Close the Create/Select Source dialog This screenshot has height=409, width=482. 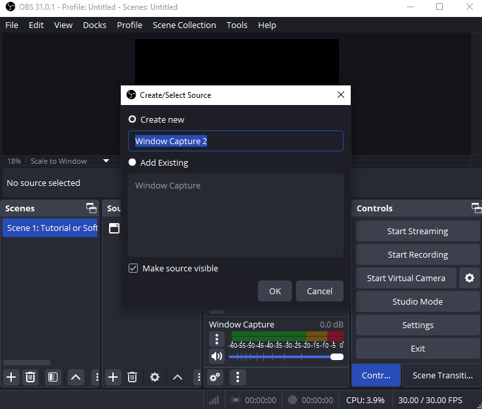click(340, 95)
